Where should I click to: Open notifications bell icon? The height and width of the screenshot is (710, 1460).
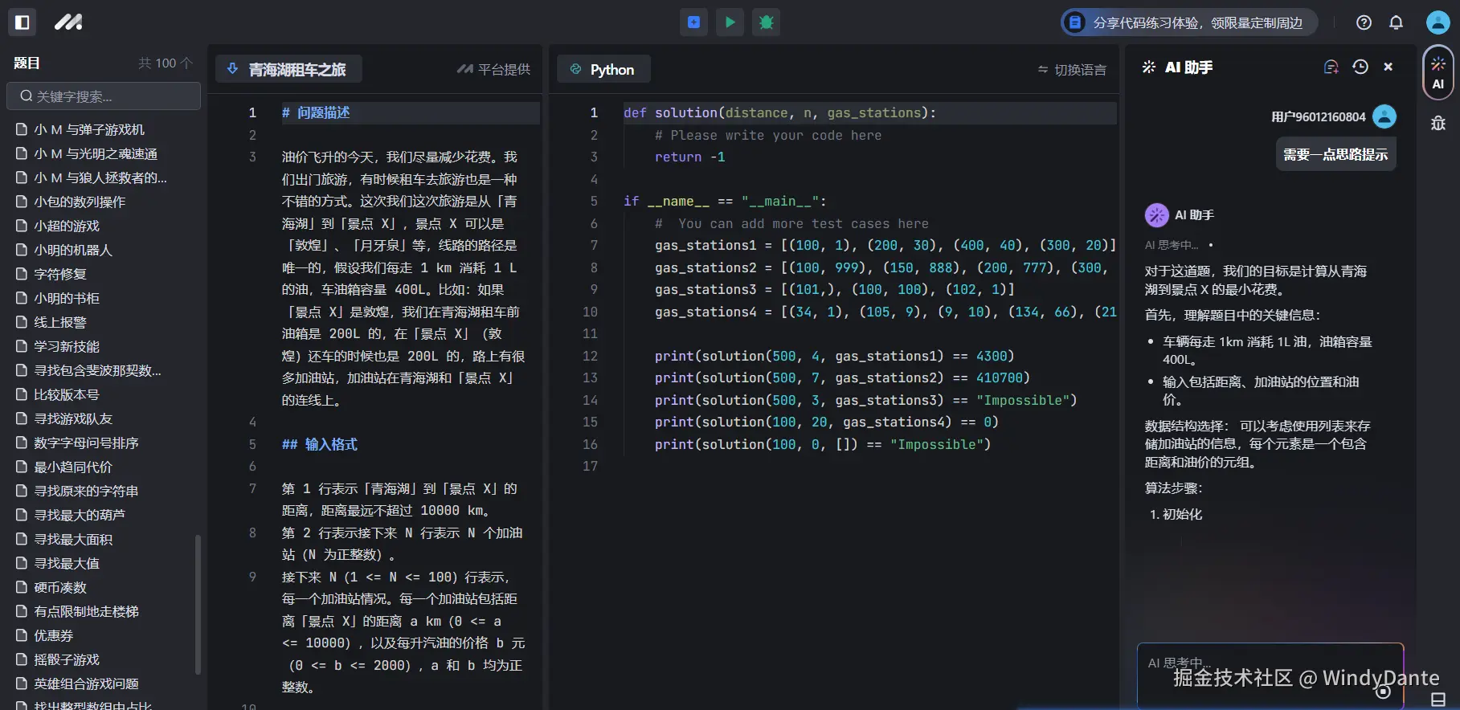click(1396, 22)
